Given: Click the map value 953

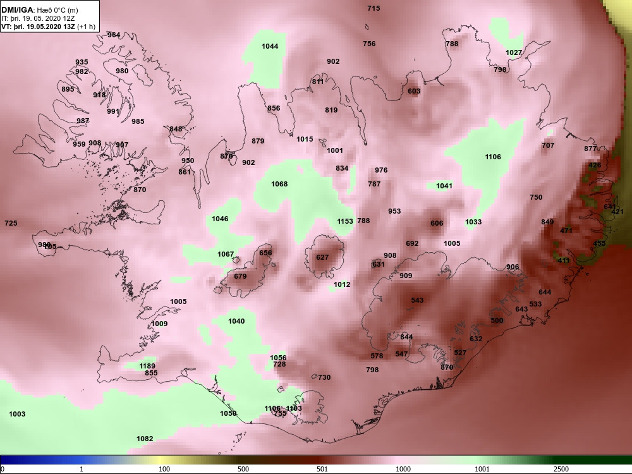Looking at the screenshot, I should [394, 211].
